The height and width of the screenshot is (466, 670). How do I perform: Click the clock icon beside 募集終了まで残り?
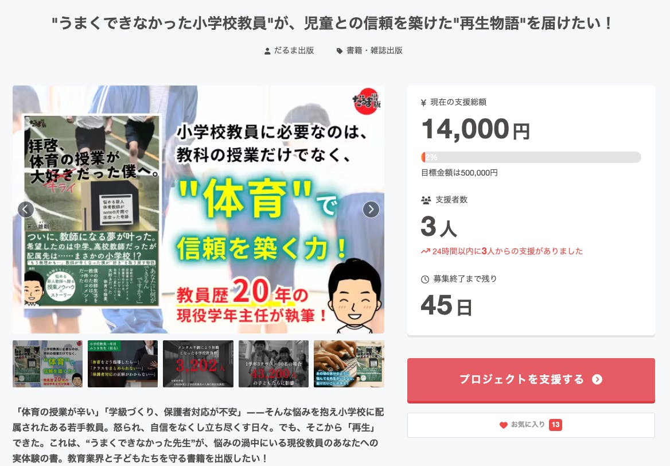tap(425, 279)
